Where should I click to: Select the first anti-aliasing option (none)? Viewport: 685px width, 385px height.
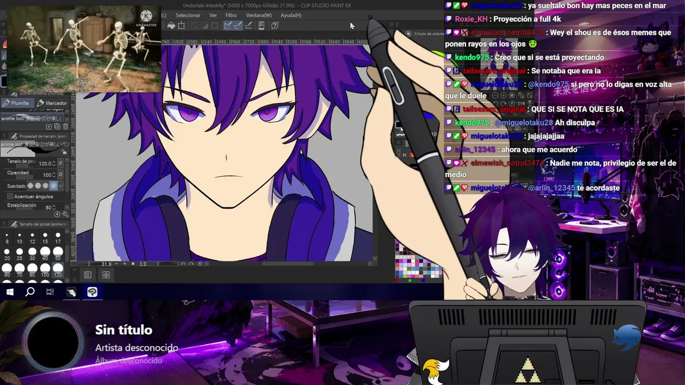[31, 186]
